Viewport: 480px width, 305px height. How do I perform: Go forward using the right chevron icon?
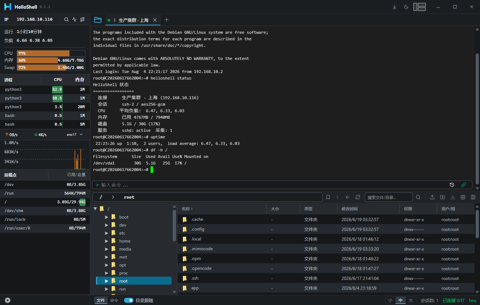pos(337,197)
